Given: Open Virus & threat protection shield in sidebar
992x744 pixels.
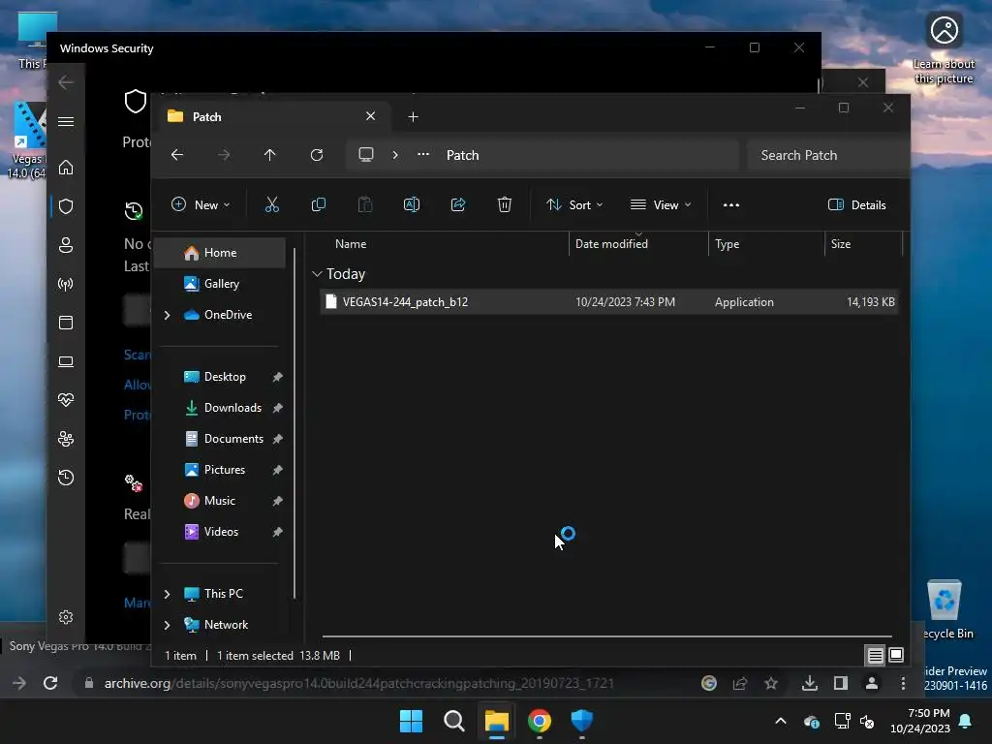Looking at the screenshot, I should 66,206.
